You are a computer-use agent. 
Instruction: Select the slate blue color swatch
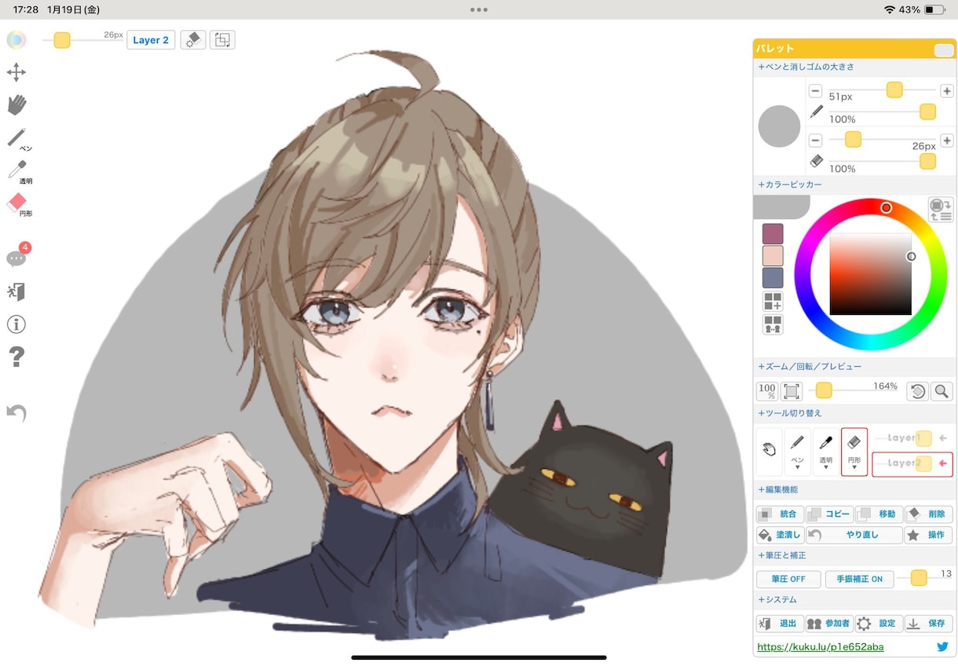[773, 278]
